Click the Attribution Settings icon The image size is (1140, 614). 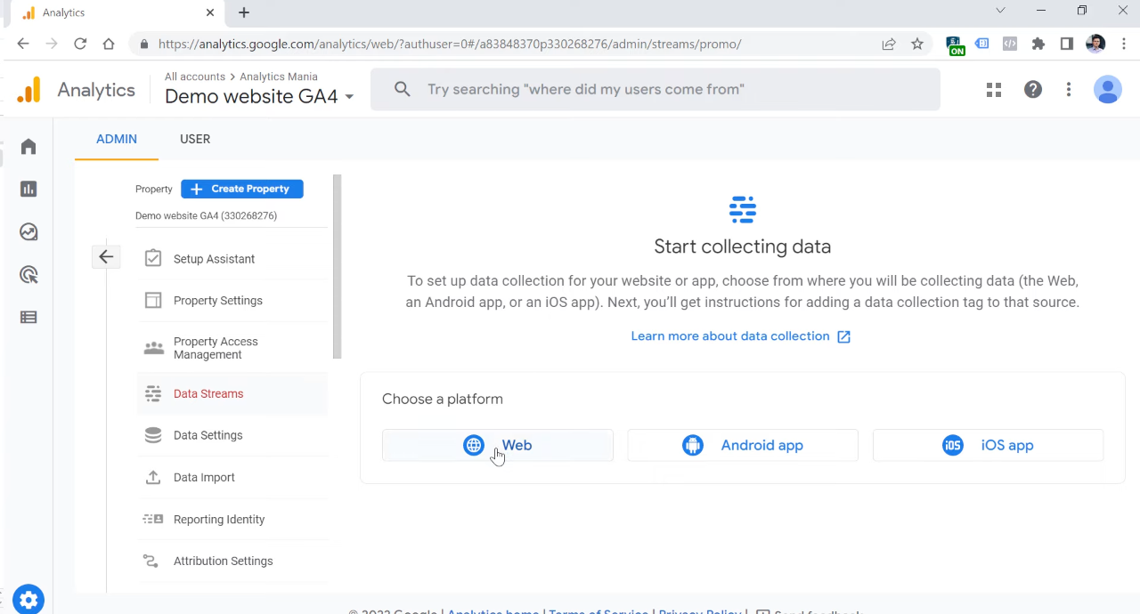click(x=151, y=561)
